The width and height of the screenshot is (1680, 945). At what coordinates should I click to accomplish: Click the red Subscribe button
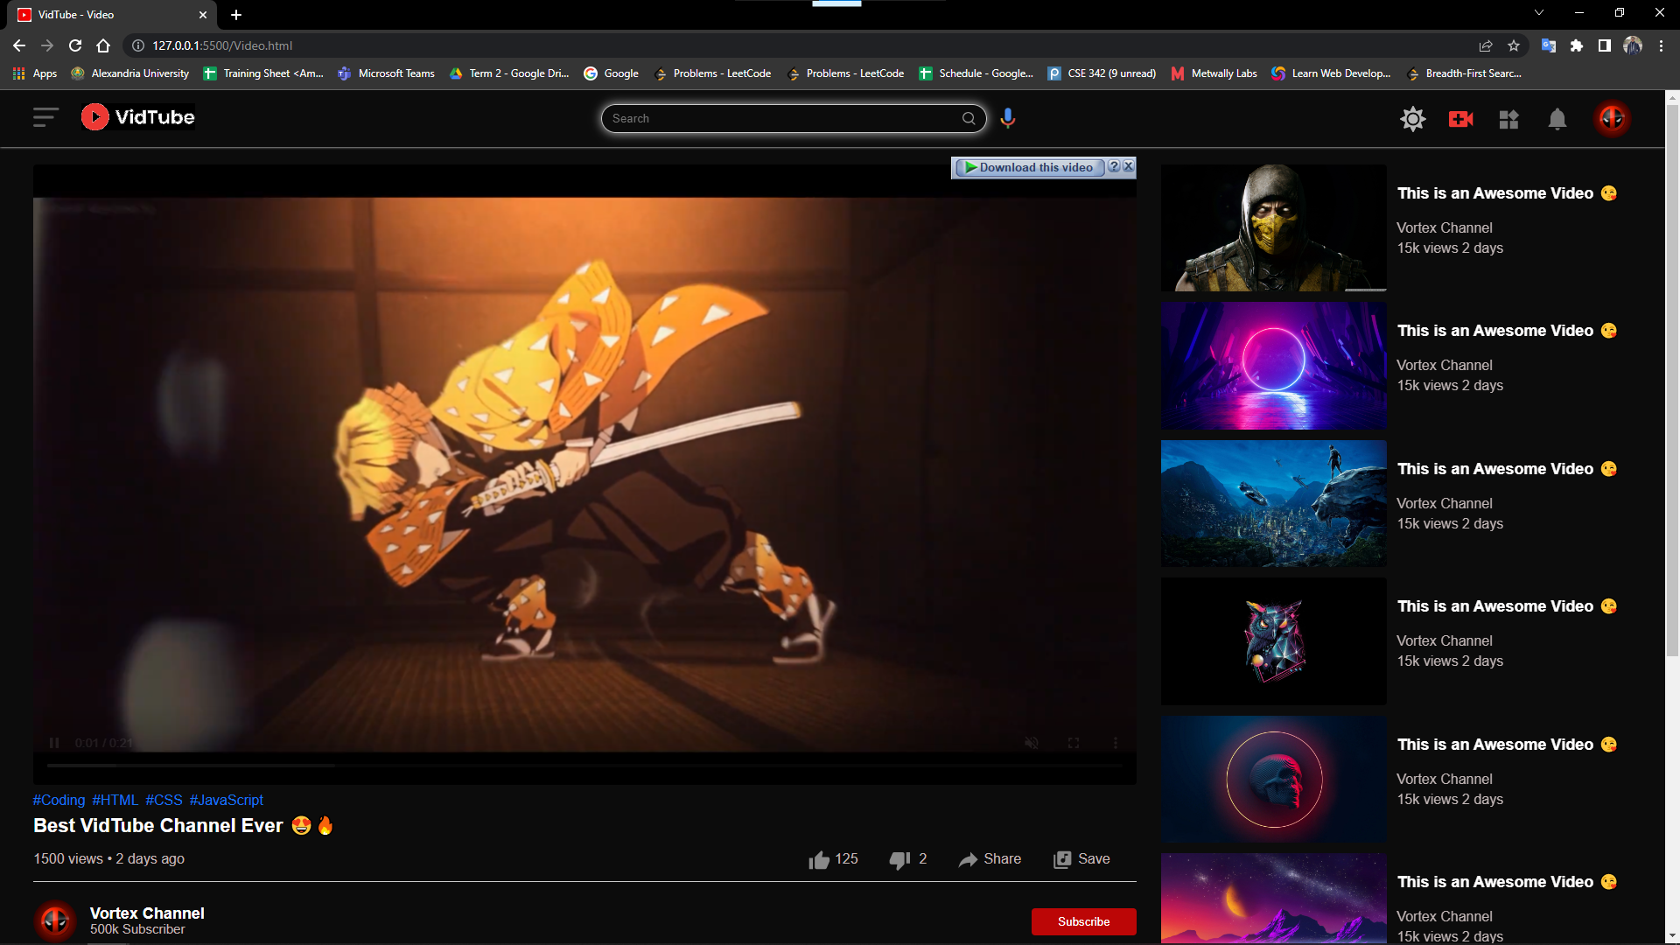pos(1083,921)
